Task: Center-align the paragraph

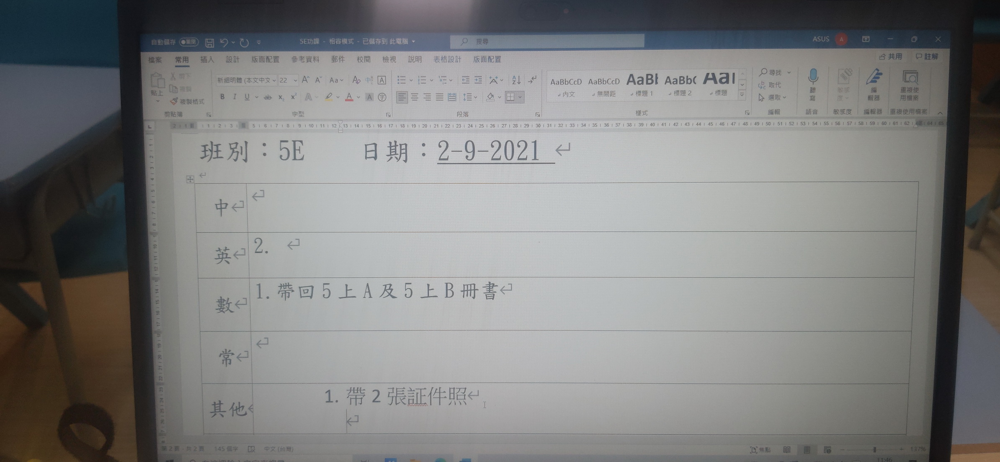Action: point(415,97)
